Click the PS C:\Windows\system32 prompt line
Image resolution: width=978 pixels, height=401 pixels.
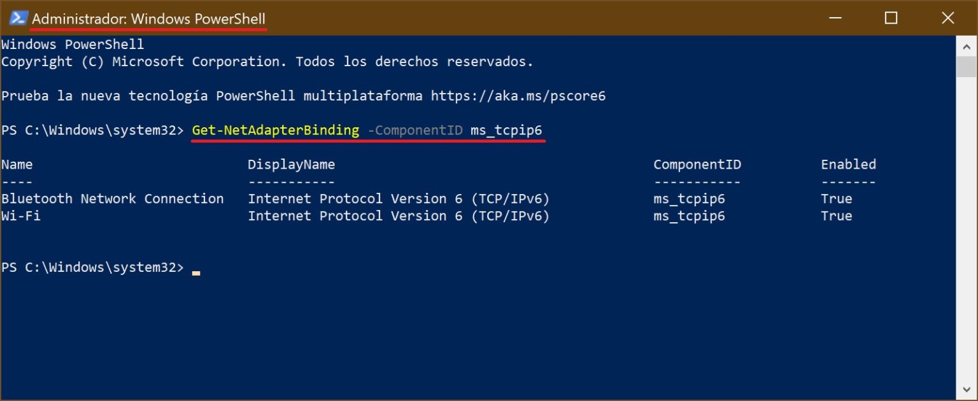point(92,267)
